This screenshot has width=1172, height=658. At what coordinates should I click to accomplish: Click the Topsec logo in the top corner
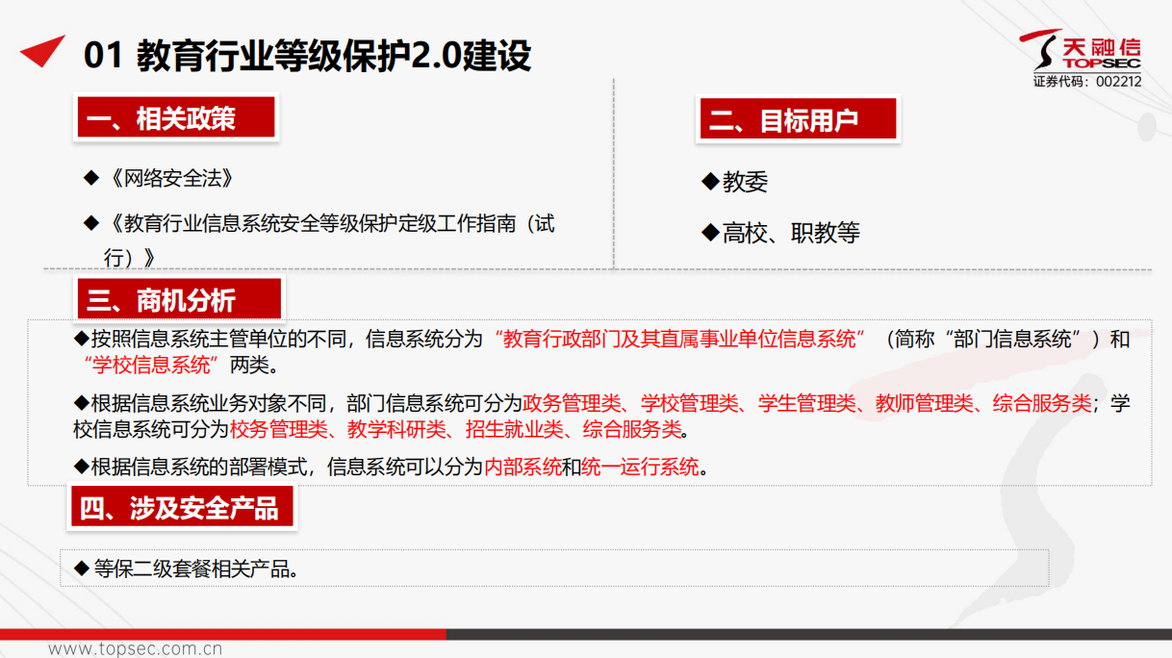[1081, 50]
